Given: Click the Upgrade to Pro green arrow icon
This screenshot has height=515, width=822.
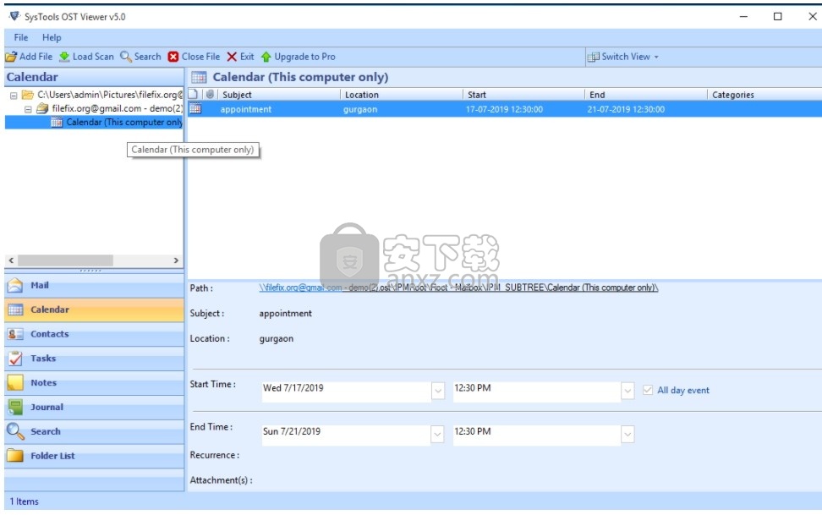Looking at the screenshot, I should tap(266, 57).
